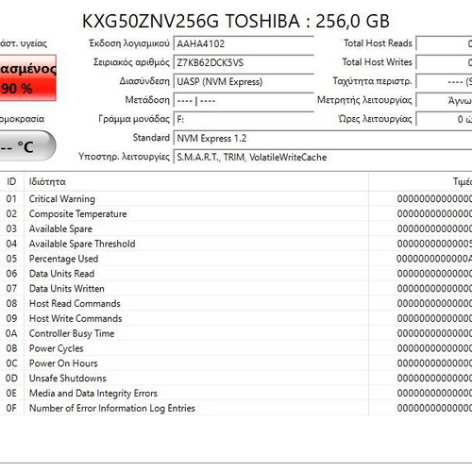
Task: Select the firmware field AAHA4102
Action: point(244,43)
